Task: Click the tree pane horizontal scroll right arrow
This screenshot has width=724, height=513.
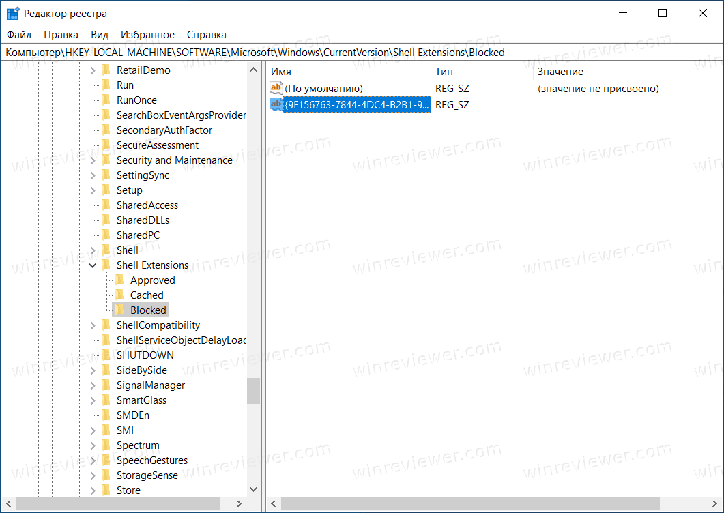Action: [x=240, y=503]
